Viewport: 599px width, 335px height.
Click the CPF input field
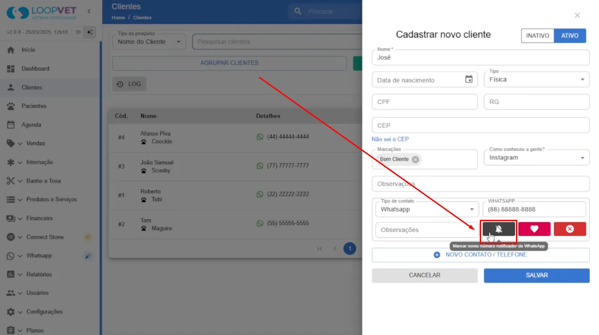pyautogui.click(x=425, y=102)
